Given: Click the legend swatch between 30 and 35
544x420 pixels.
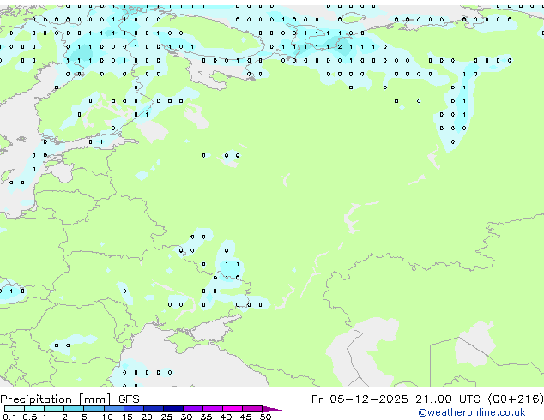Looking at the screenshot, I should 193,409.
